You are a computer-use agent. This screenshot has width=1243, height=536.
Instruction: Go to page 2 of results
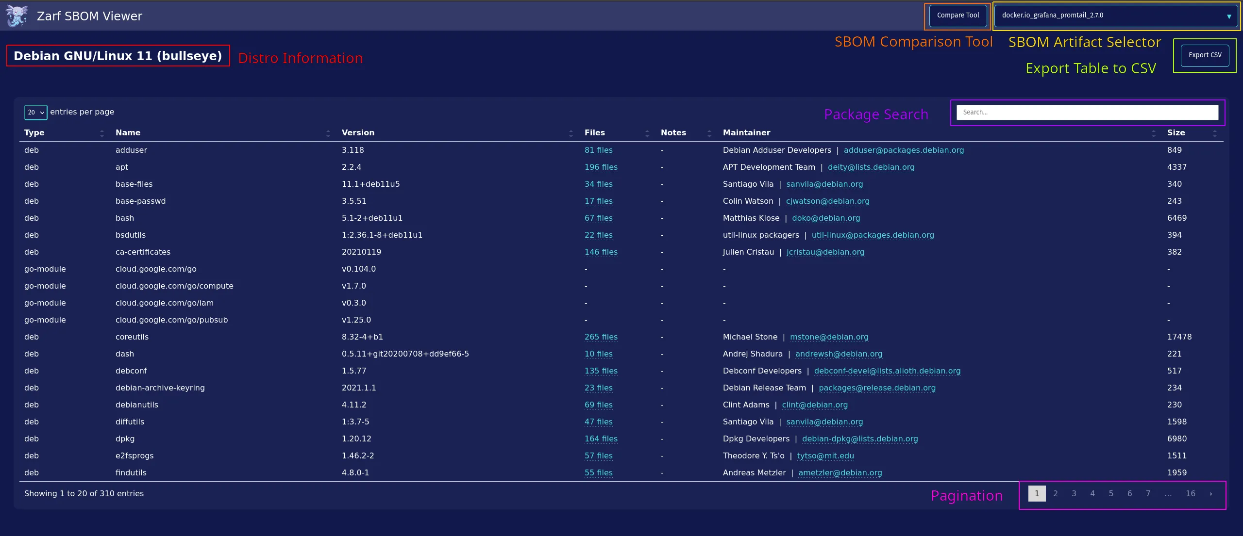pyautogui.click(x=1056, y=493)
